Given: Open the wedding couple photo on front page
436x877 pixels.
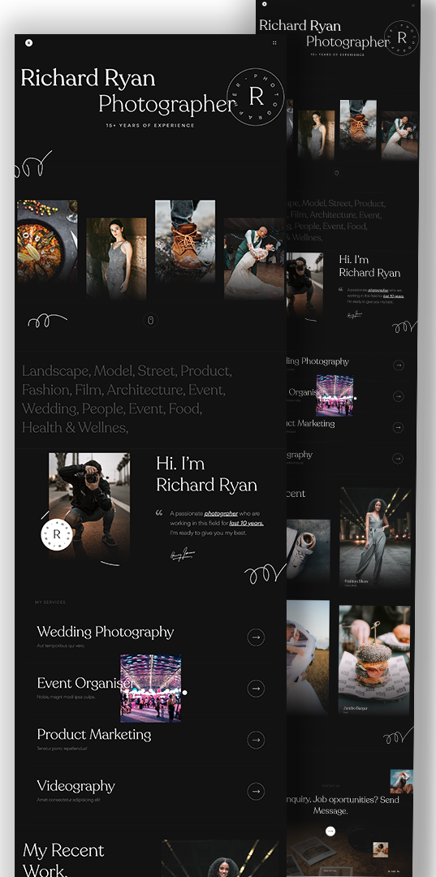Looking at the screenshot, I should 254,259.
